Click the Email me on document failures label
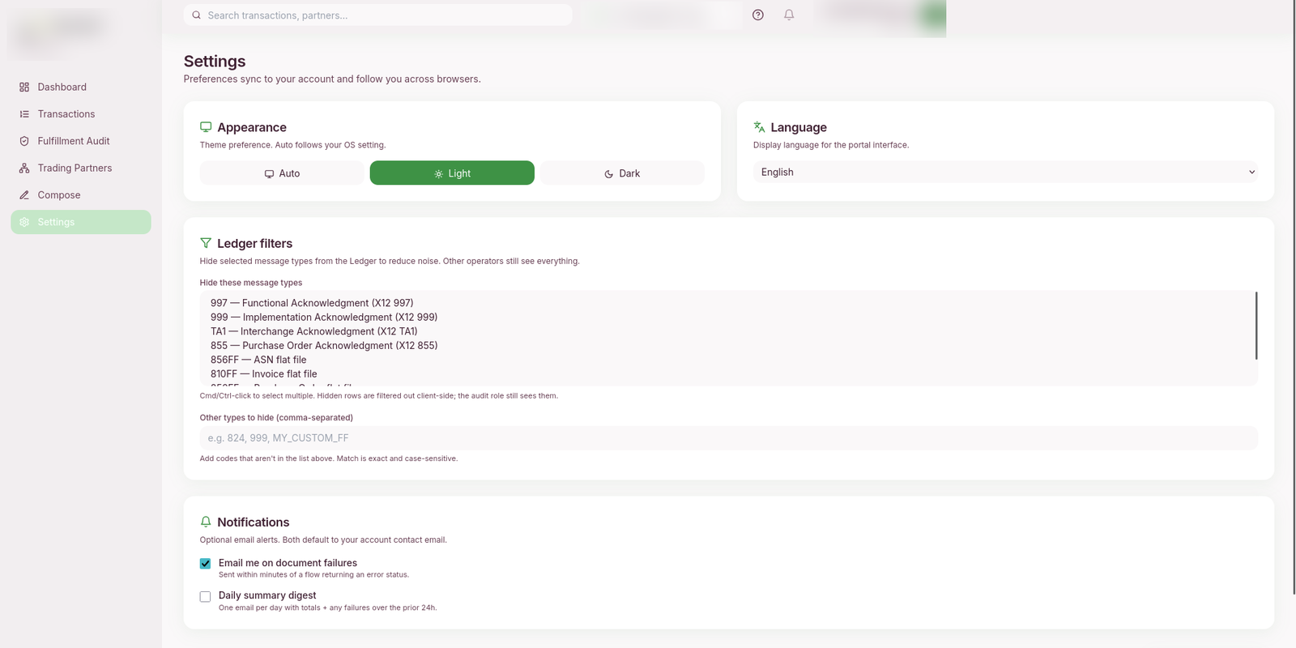Screen dimensions: 1296x648 coord(288,563)
